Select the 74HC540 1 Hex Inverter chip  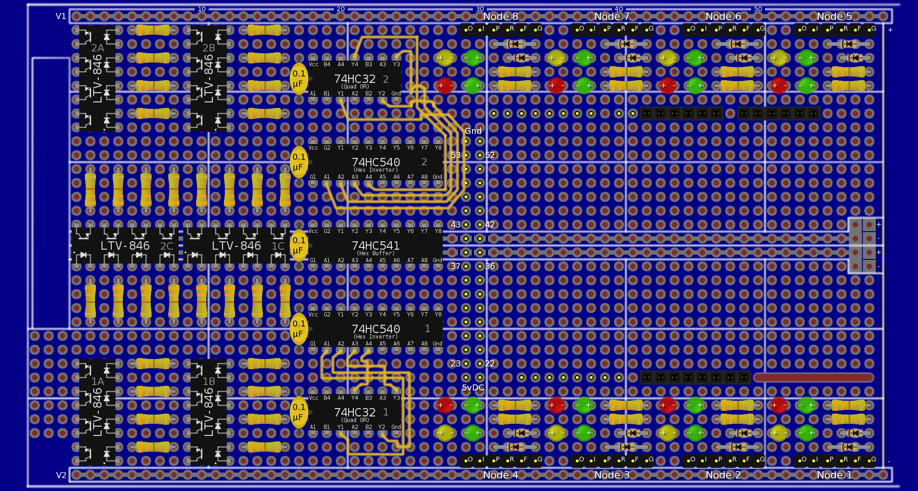[x=376, y=329]
